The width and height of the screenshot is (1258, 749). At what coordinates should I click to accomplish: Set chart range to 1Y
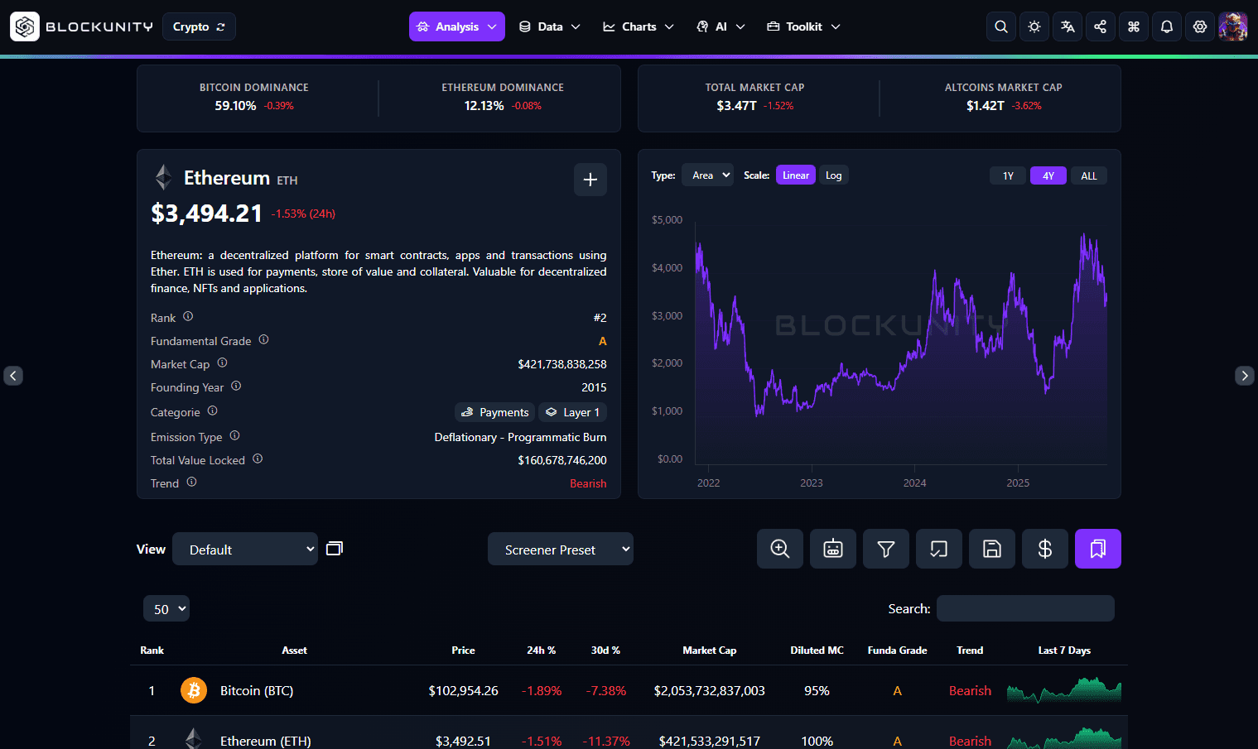pyautogui.click(x=1008, y=175)
